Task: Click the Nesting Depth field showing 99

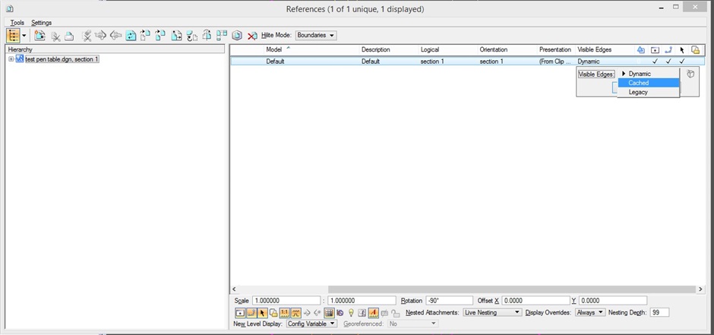Action: pyautogui.click(x=659, y=312)
